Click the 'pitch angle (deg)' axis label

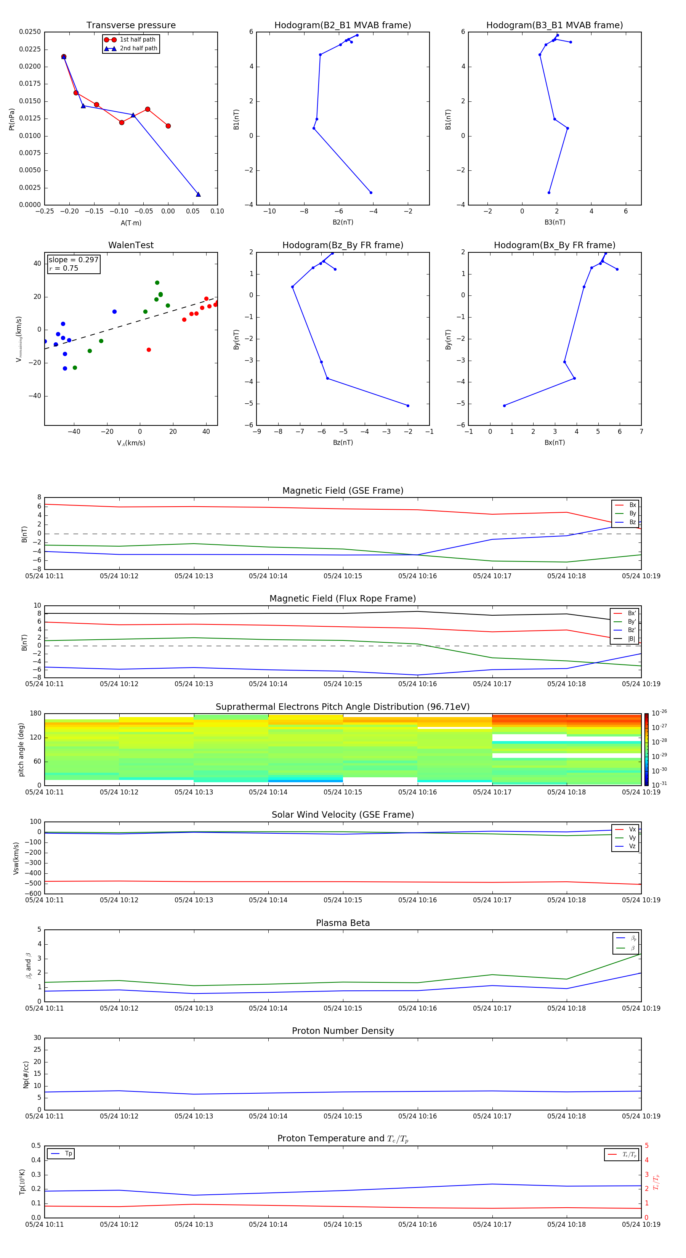point(21,749)
